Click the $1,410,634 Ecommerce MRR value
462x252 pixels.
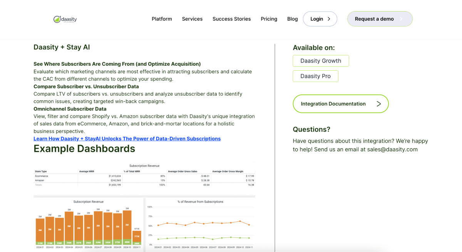(115, 176)
